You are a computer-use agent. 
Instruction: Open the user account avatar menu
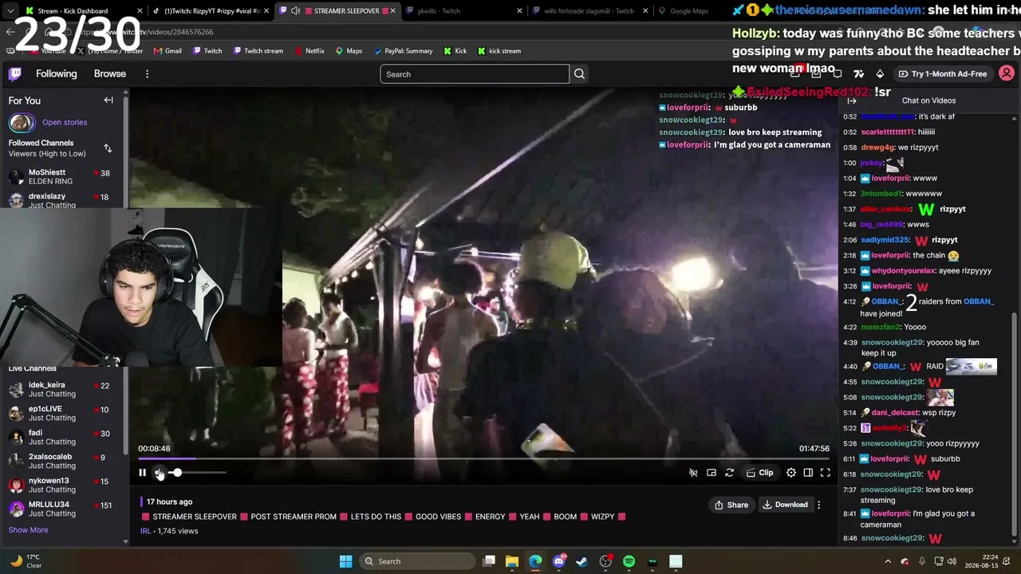click(1007, 74)
